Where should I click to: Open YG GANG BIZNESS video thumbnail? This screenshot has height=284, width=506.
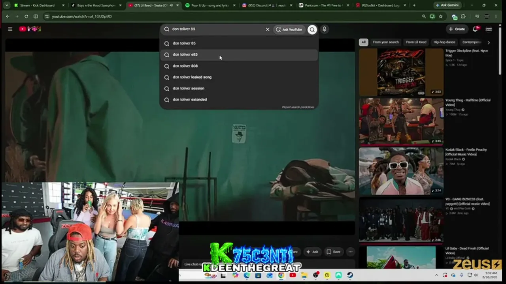click(x=401, y=220)
